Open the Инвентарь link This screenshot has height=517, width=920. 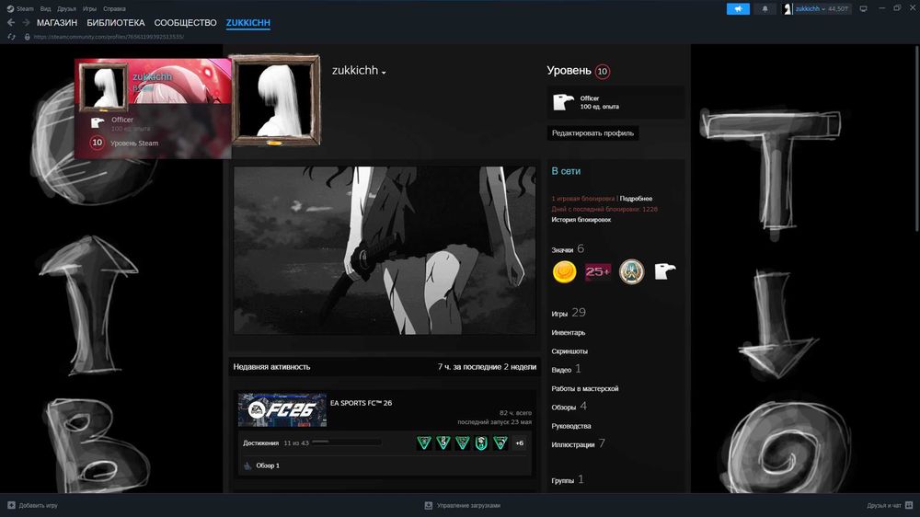[x=568, y=332]
